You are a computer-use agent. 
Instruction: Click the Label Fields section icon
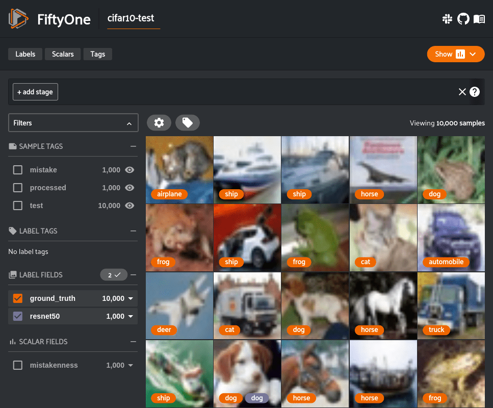tap(13, 274)
